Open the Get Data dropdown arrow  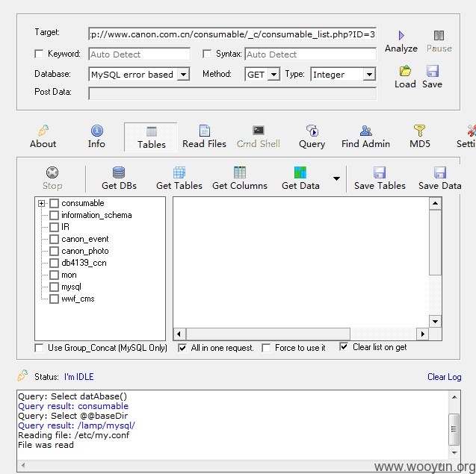336,178
